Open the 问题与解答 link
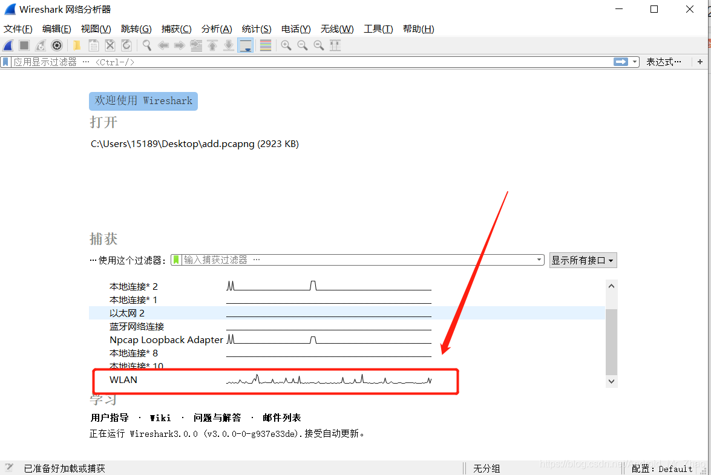The width and height of the screenshot is (711, 475). tap(217, 418)
